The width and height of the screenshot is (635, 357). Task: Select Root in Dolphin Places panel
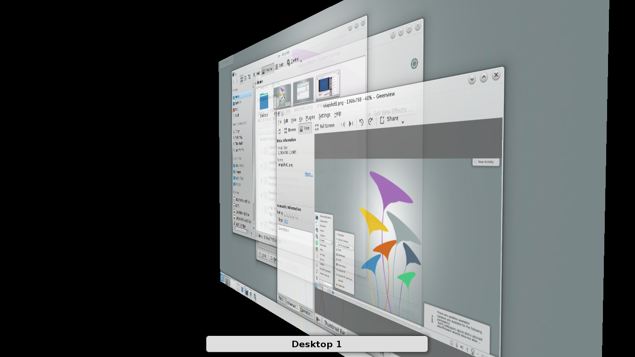click(237, 109)
